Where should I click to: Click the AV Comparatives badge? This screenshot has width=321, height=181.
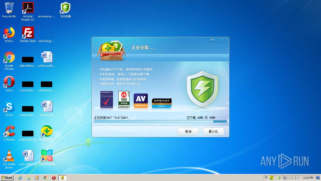click(141, 101)
